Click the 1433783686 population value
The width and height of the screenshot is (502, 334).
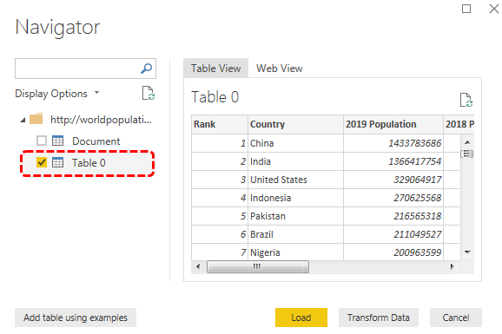tap(415, 143)
